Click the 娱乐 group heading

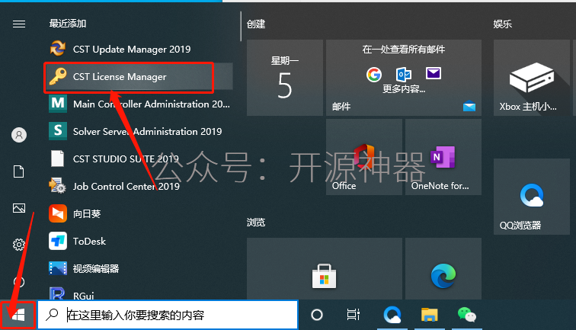coord(503,24)
